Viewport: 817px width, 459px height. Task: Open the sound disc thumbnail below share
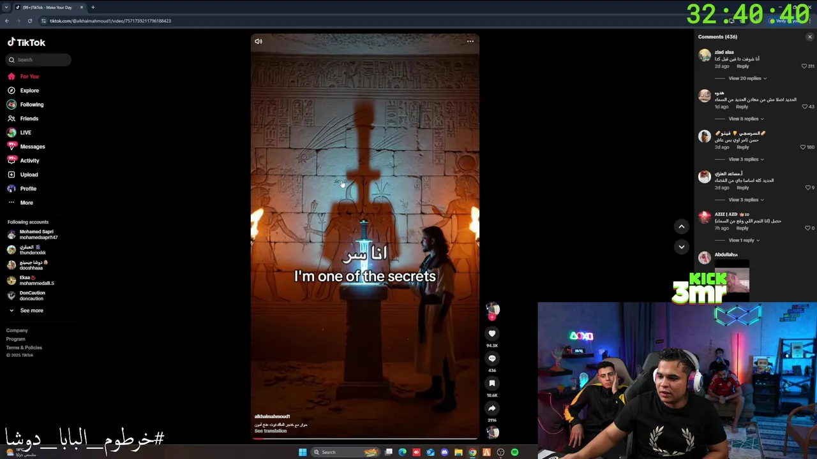coord(493,432)
